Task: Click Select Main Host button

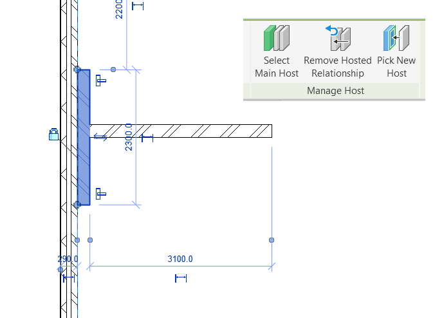Action: pos(277,51)
